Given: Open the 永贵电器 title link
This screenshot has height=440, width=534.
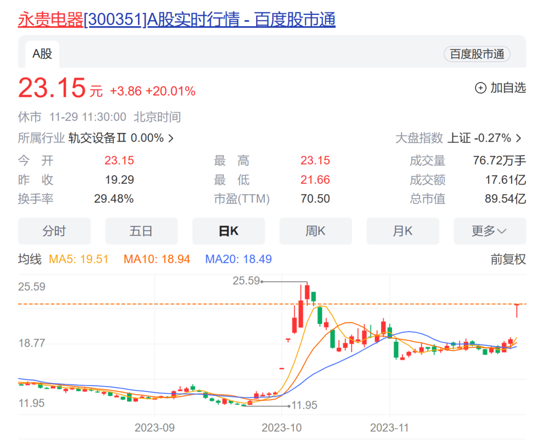Looking at the screenshot, I should 177,19.
